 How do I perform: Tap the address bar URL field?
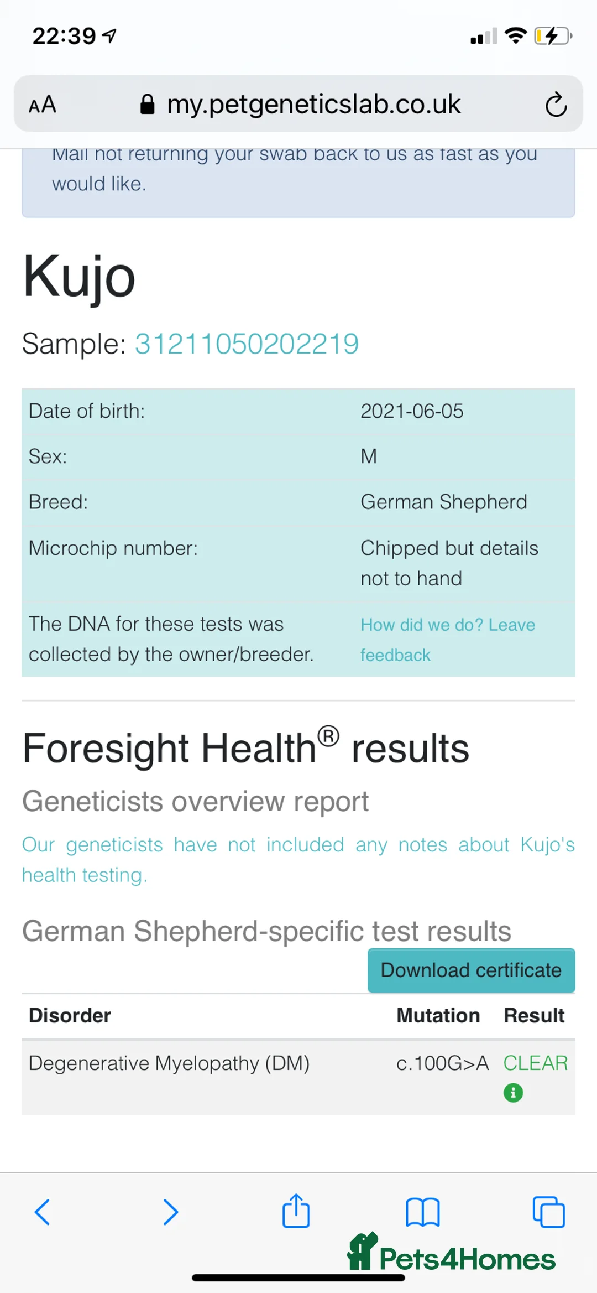313,104
